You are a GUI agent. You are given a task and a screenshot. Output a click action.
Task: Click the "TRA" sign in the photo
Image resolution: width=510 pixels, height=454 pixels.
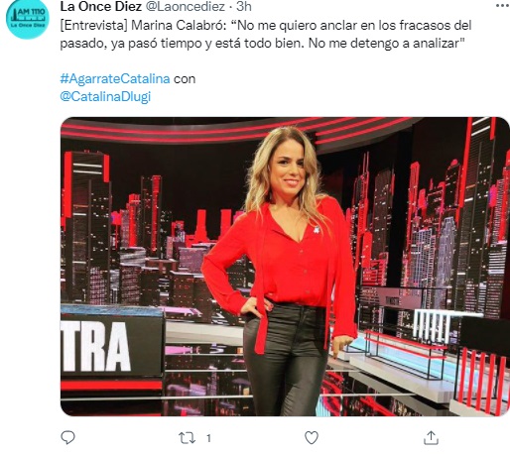click(96, 346)
